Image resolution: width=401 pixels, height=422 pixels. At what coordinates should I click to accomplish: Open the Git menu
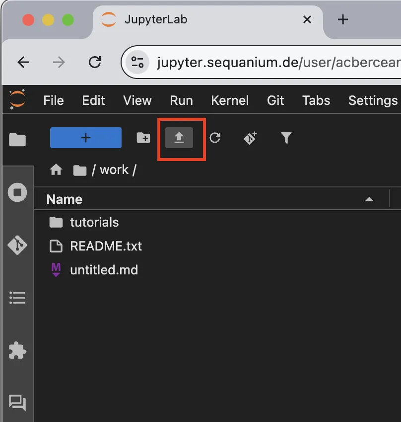point(275,100)
